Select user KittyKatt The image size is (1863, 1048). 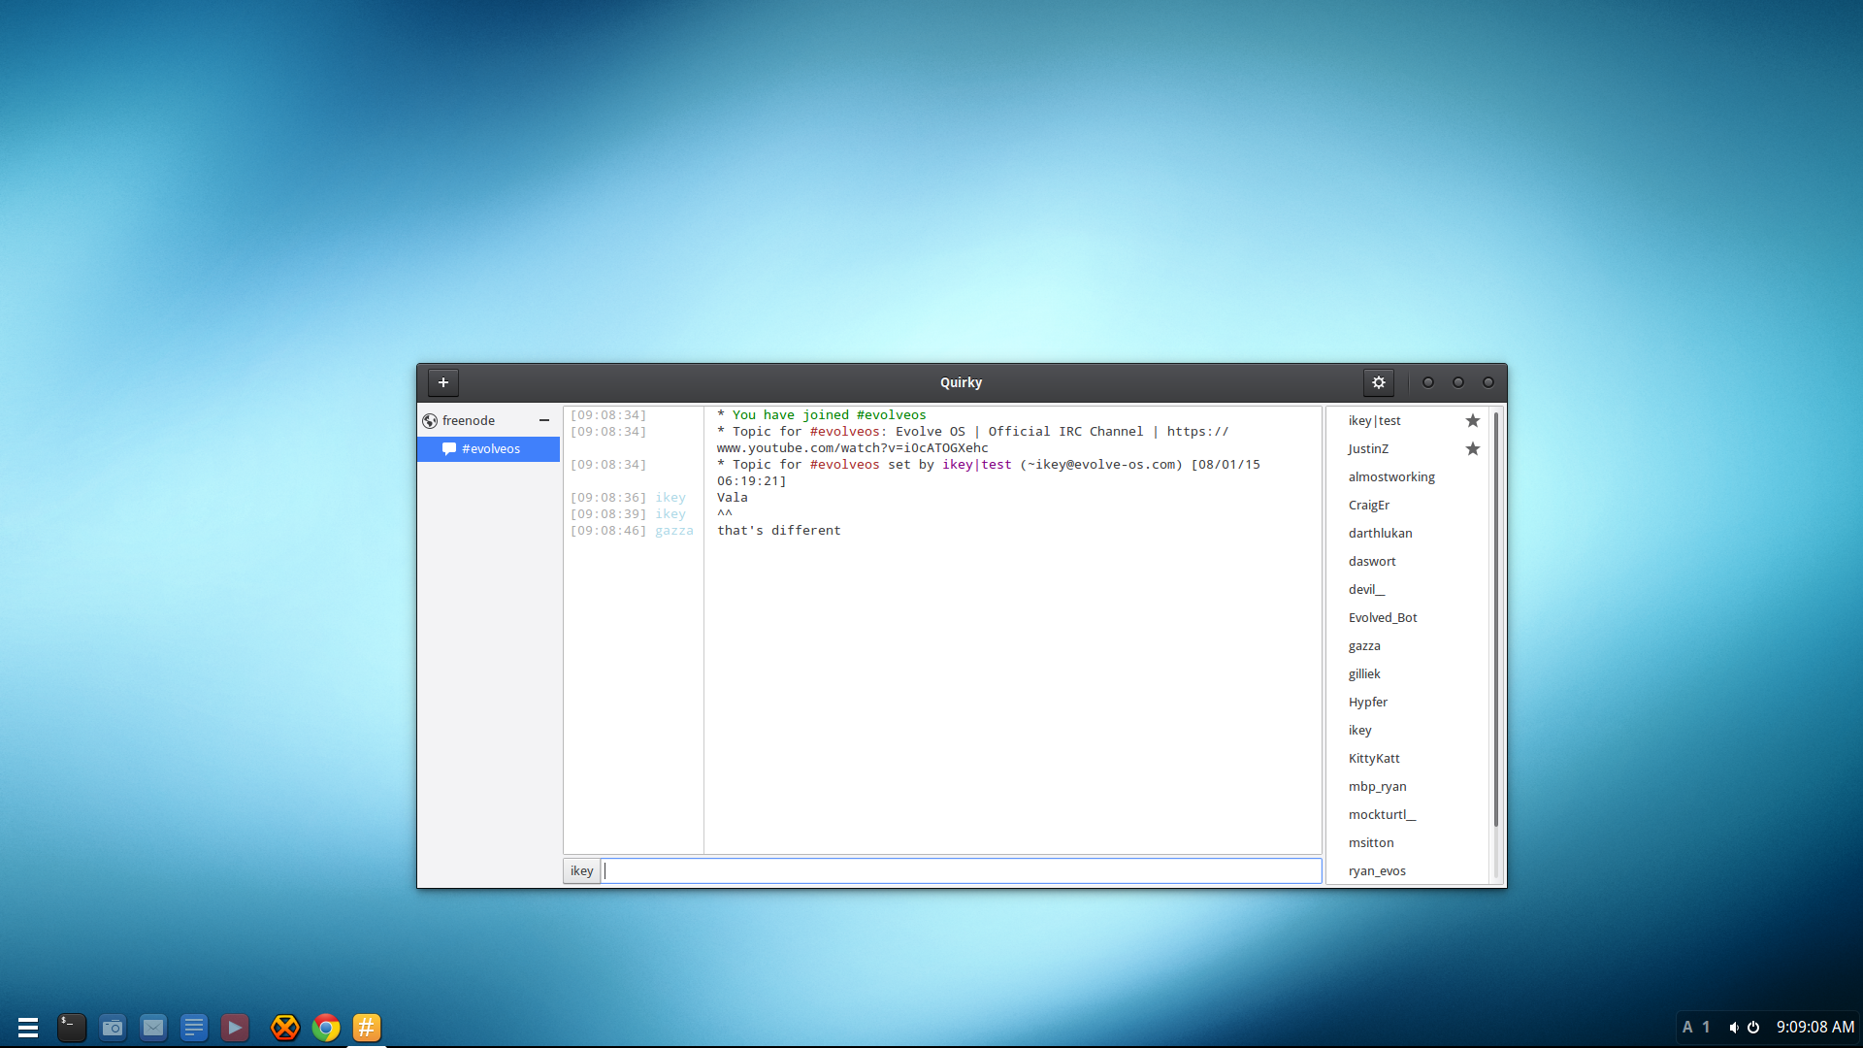tap(1374, 758)
